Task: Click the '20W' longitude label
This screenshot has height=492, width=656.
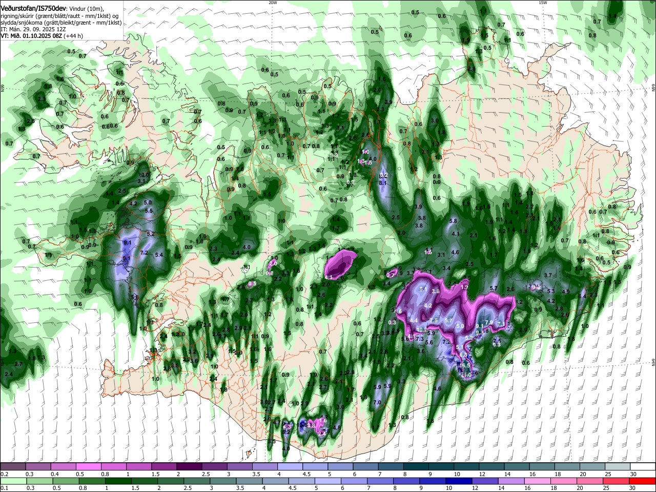Action: pyautogui.click(x=273, y=3)
